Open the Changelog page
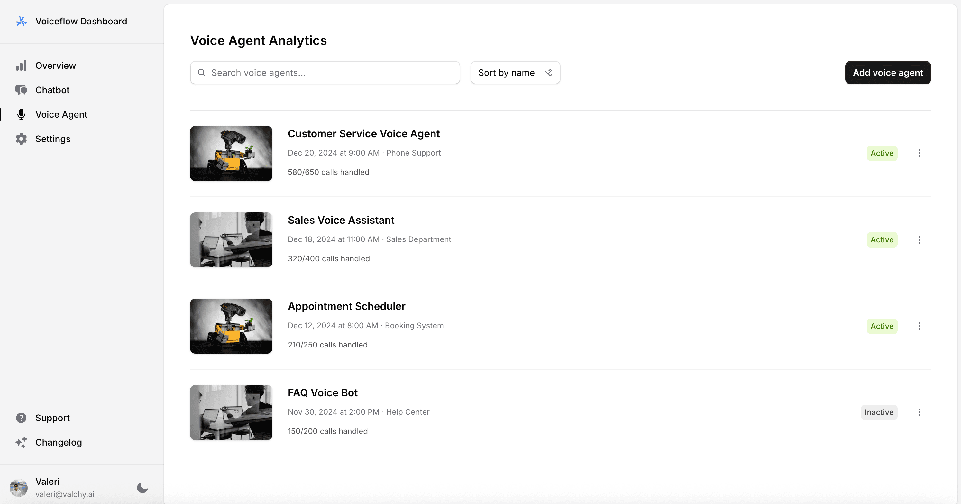The height and width of the screenshot is (504, 961). pyautogui.click(x=59, y=443)
